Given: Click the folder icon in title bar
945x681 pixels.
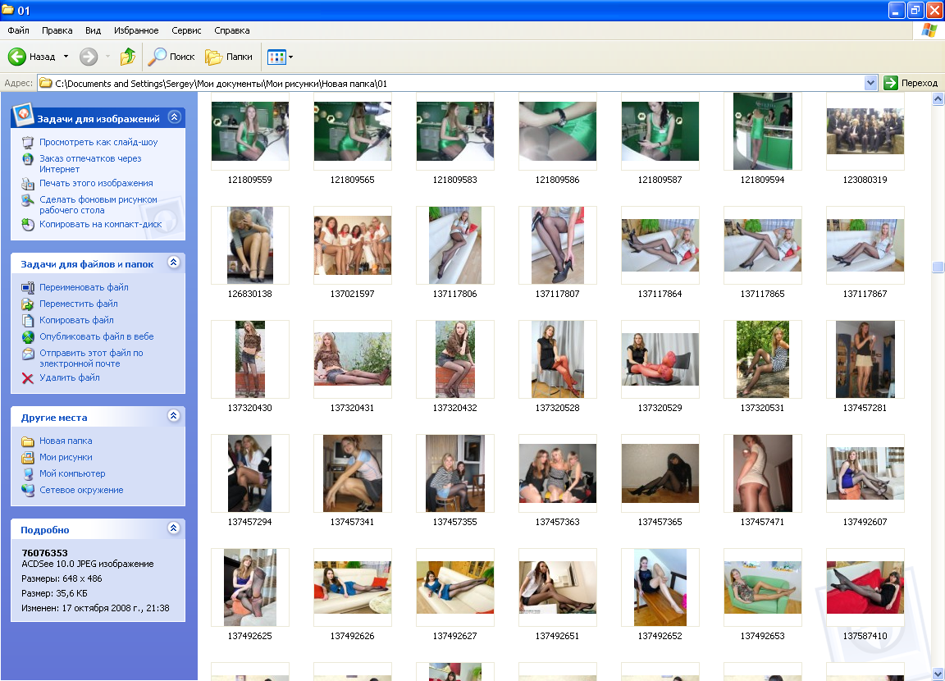Looking at the screenshot, I should pos(8,10).
